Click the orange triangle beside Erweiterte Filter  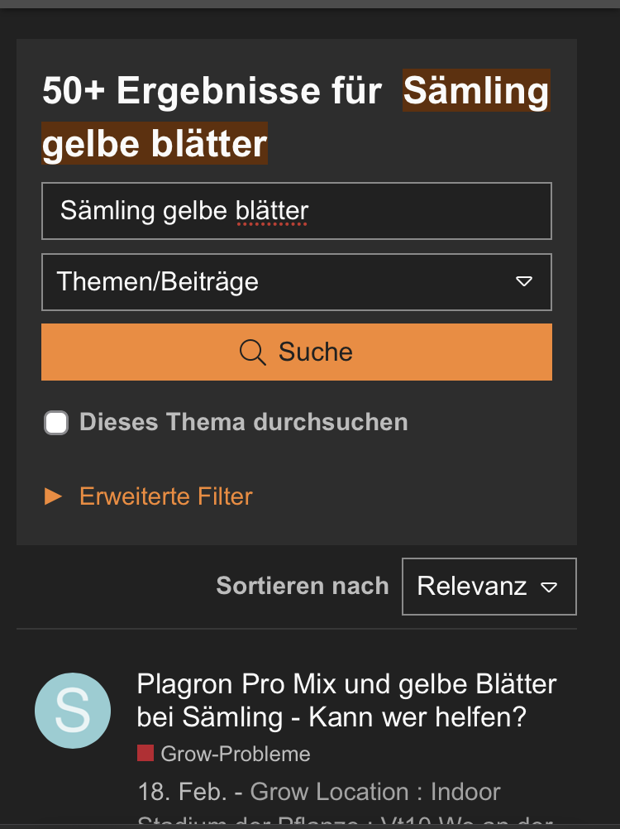click(53, 496)
